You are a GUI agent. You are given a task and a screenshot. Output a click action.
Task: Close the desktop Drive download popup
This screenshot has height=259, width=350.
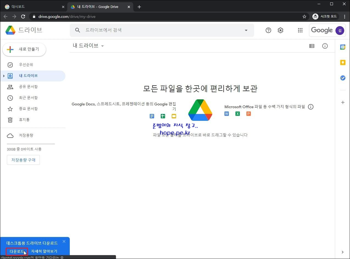[64, 241]
